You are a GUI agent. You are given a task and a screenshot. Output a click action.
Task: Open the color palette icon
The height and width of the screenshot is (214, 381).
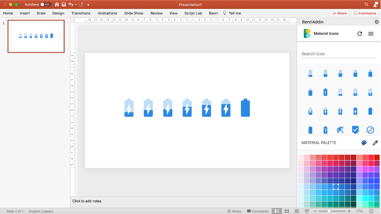[x=364, y=143]
